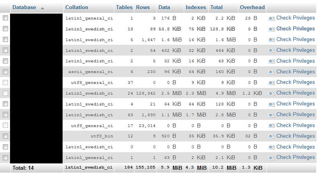Click the 23,014 rows value
323x177 pixels.
click(147, 126)
